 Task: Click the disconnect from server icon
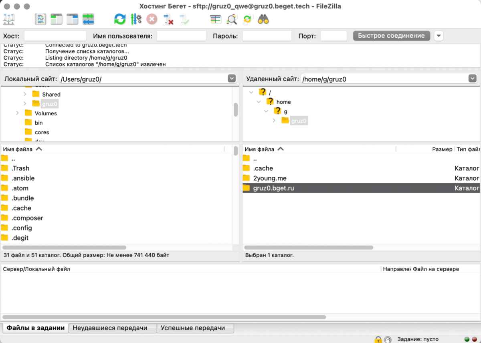click(168, 19)
